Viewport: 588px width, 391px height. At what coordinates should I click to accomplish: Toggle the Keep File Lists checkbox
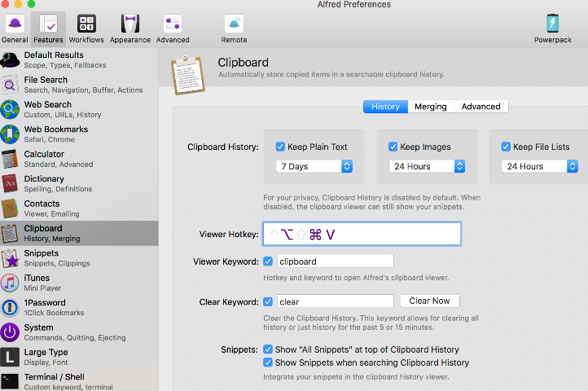click(506, 147)
